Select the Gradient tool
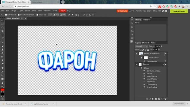This screenshot has height=107, width=190. tap(2, 57)
